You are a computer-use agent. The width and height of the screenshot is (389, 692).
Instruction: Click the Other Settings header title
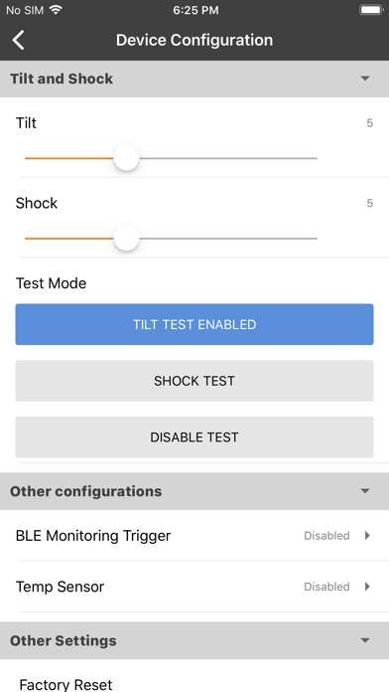coord(64,640)
